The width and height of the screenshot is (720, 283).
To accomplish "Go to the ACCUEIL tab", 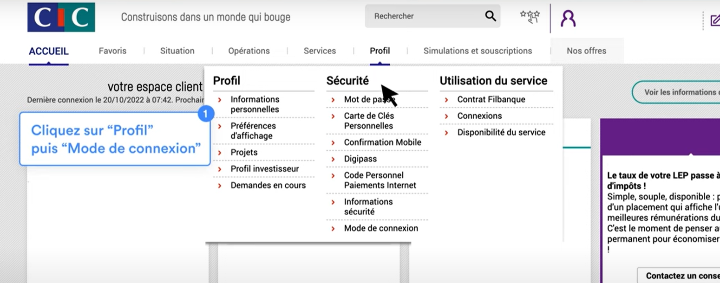I will click(x=49, y=51).
